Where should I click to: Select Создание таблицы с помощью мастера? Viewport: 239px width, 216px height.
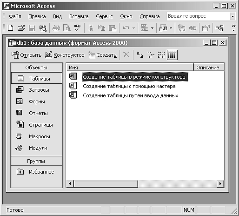(129, 86)
